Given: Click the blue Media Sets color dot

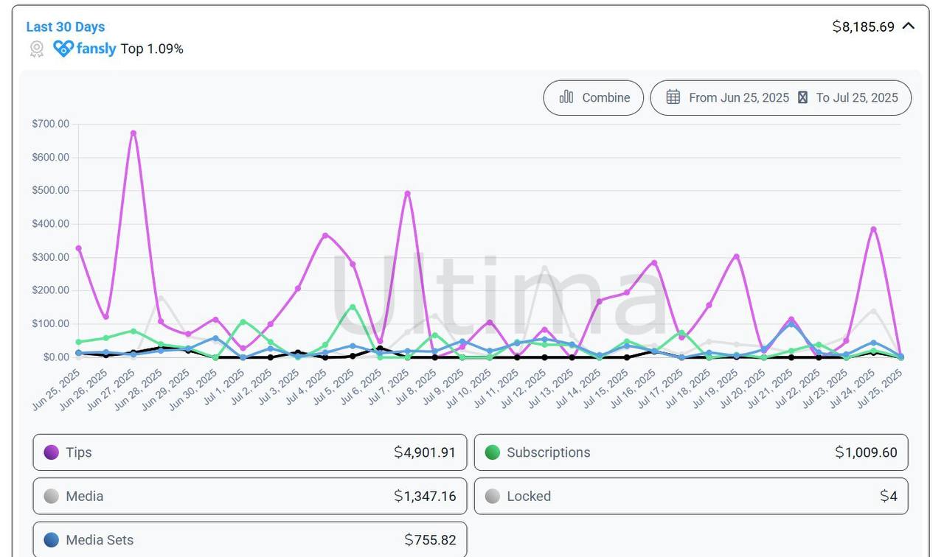Looking at the screenshot, I should point(52,539).
